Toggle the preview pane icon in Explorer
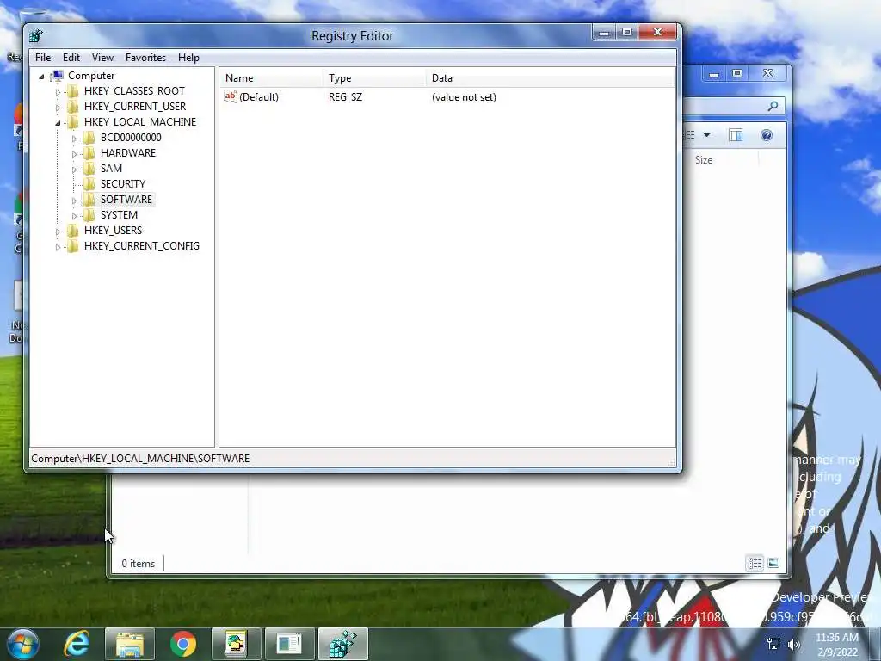Viewport: 881px width, 661px height. click(x=736, y=135)
